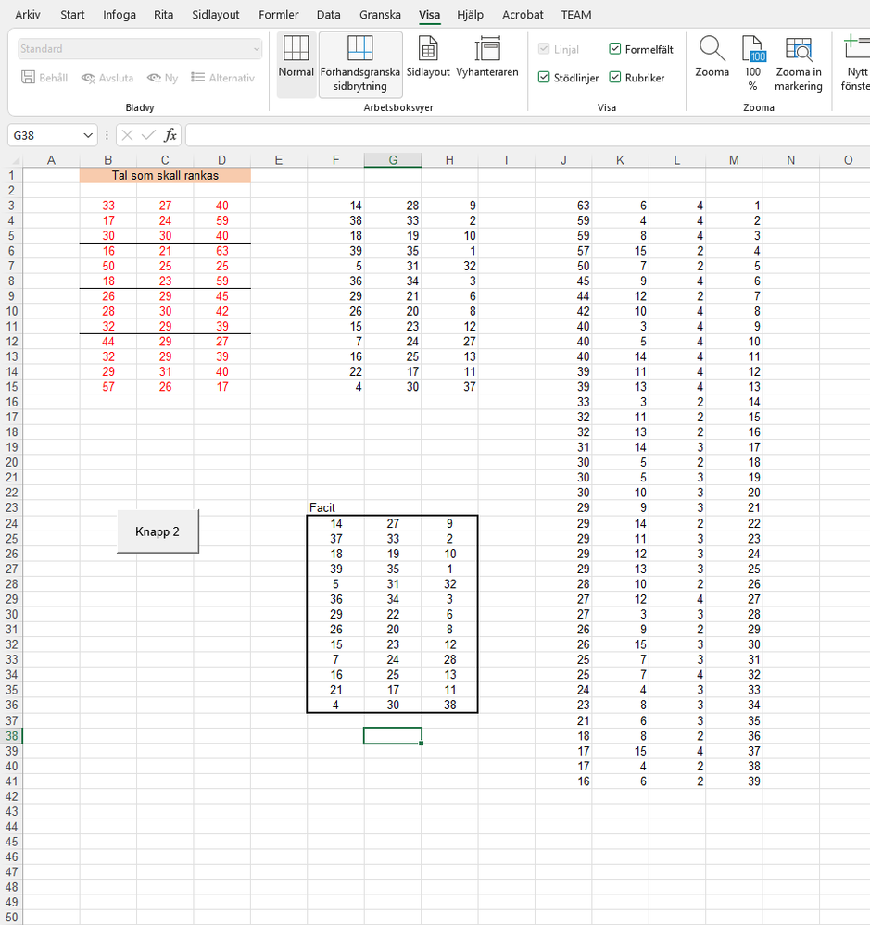Expand the Name Box dropdown arrow

[x=88, y=135]
